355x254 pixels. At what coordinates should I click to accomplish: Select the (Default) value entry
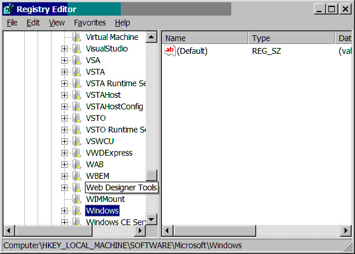[x=192, y=51]
